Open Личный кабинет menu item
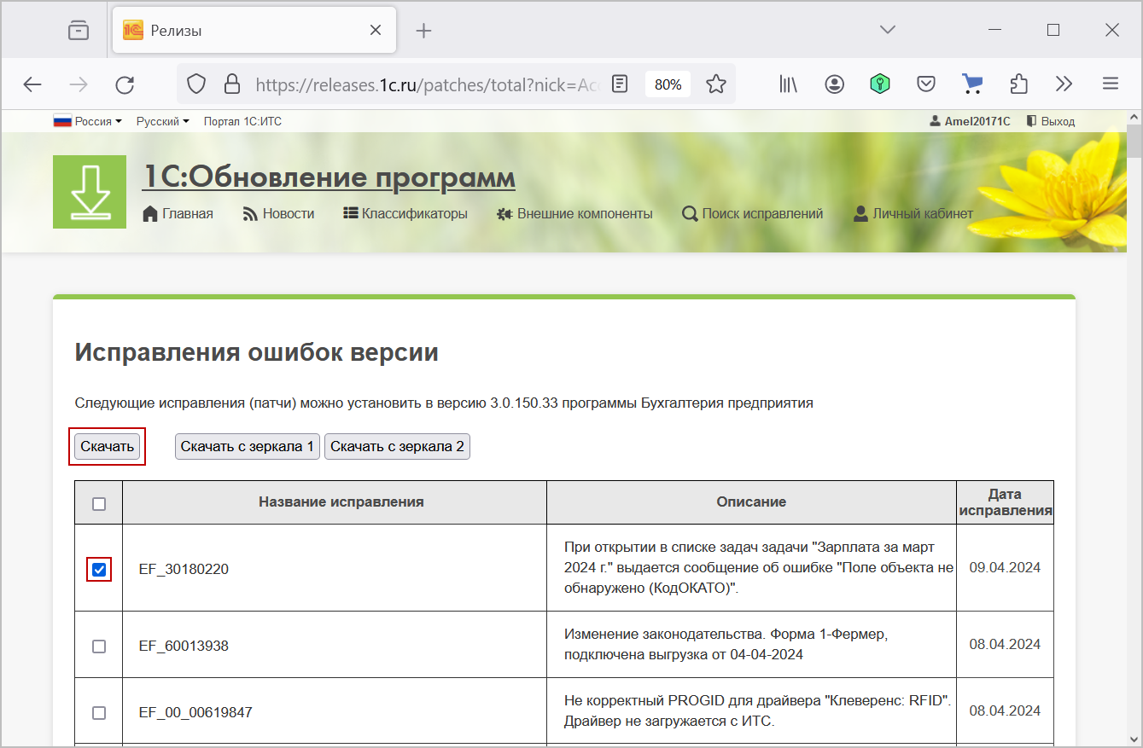The height and width of the screenshot is (748, 1143). [x=913, y=214]
